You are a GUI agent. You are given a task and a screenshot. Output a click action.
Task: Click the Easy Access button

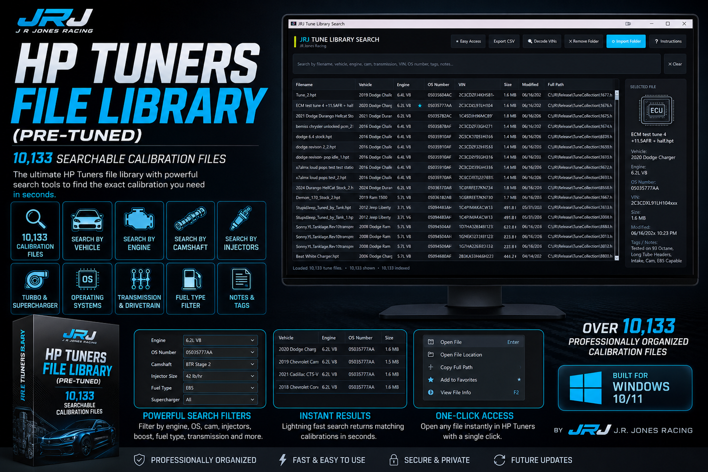point(468,41)
